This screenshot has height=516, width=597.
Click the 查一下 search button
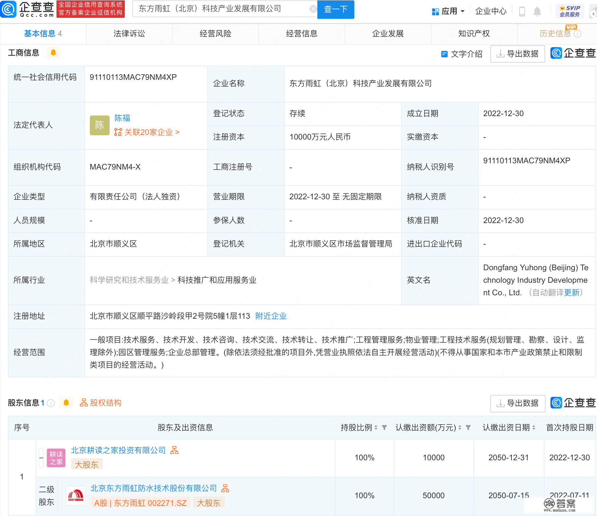point(335,9)
